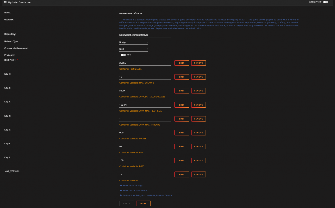Click the text Container Port: 25565
The image size is (335, 208).
point(130,69)
